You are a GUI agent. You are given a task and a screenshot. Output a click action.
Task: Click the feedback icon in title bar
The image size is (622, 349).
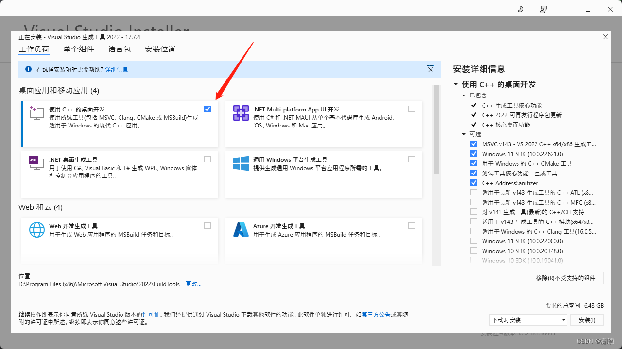pyautogui.click(x=543, y=9)
